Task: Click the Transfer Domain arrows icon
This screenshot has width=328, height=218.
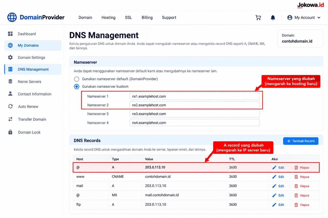Action: click(10, 119)
